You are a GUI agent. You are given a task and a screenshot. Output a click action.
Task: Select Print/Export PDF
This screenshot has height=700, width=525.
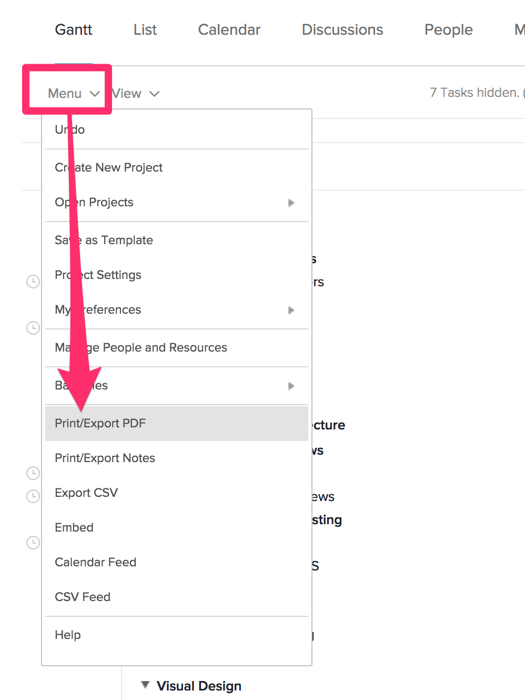(100, 423)
